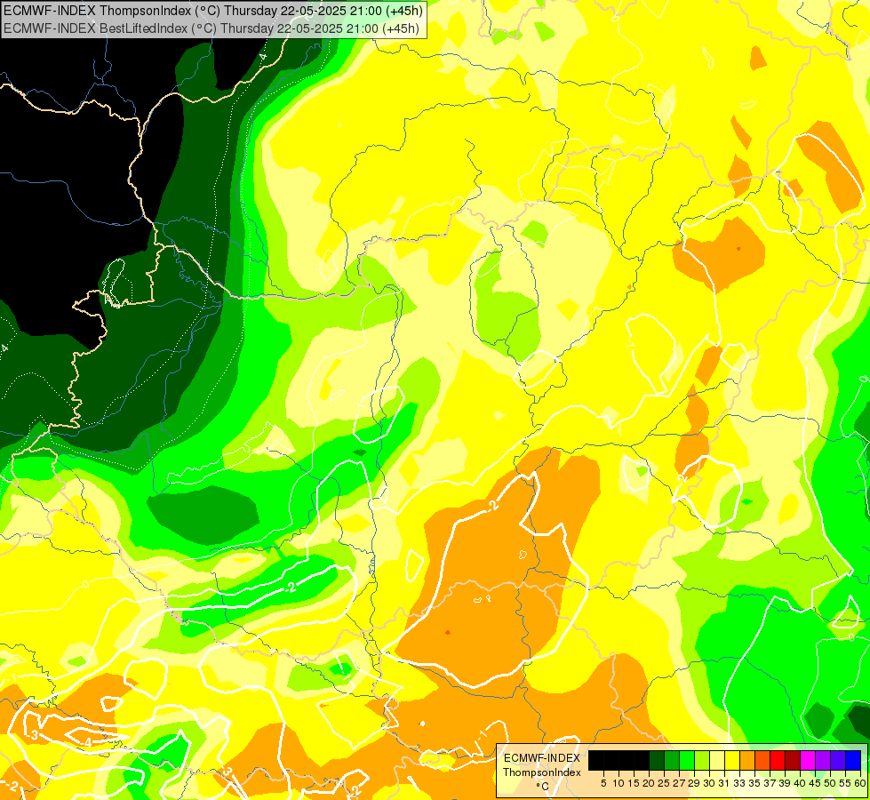Click the BestLiftedIndex title line at top
The height and width of the screenshot is (800, 870).
(x=212, y=28)
